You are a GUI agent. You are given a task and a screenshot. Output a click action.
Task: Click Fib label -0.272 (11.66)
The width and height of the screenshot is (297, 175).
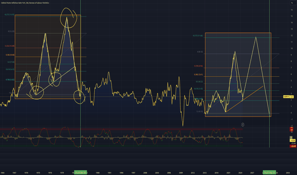[198, 36]
